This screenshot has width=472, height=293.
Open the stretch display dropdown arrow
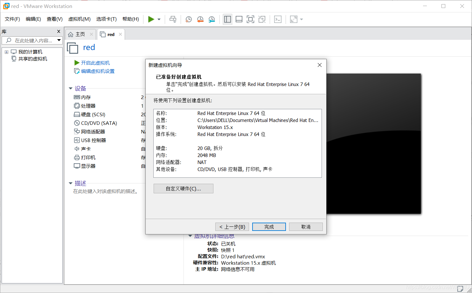[302, 19]
